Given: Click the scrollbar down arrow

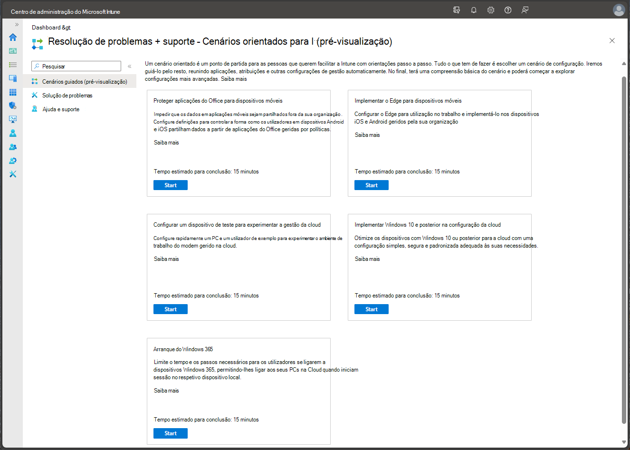Looking at the screenshot, I should click(x=624, y=442).
